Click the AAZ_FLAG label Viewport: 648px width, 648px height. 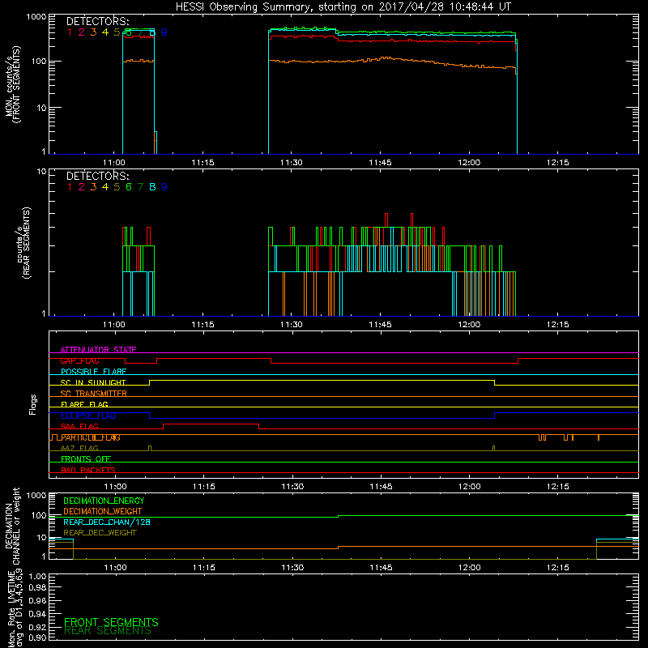[79, 449]
